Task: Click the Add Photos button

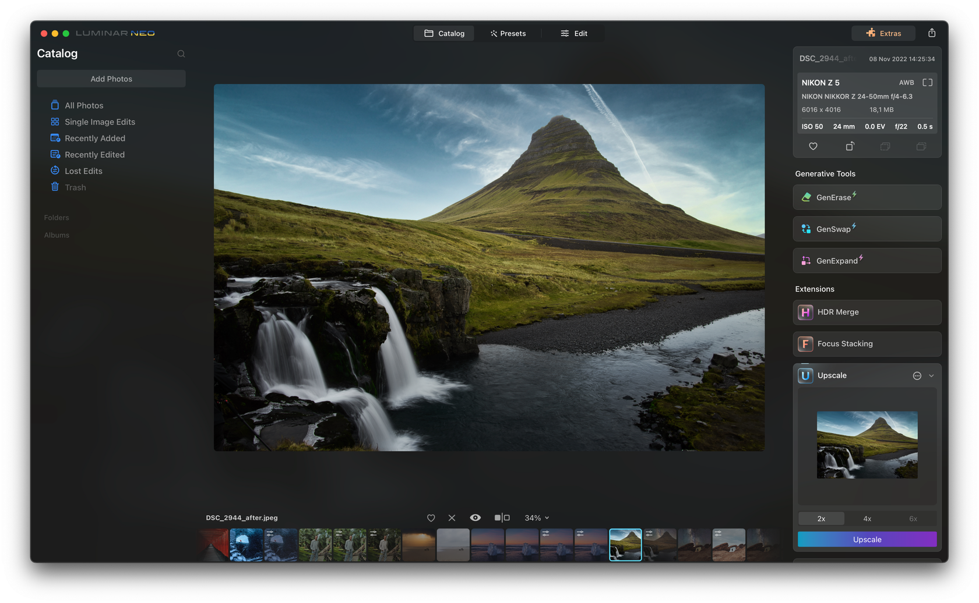Action: [111, 79]
